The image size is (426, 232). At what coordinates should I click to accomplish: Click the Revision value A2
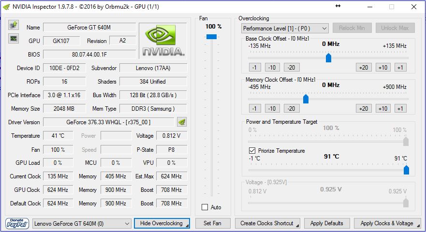[x=122, y=41]
